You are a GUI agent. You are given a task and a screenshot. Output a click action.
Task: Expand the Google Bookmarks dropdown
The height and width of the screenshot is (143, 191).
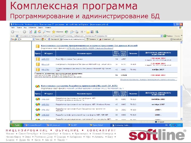[x=58, y=39]
